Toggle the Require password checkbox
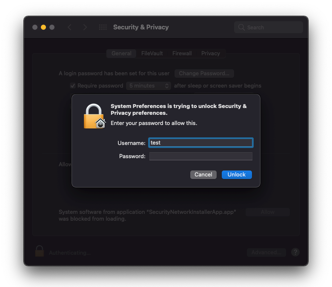Viewport: 332px width, 287px height. pyautogui.click(x=73, y=85)
